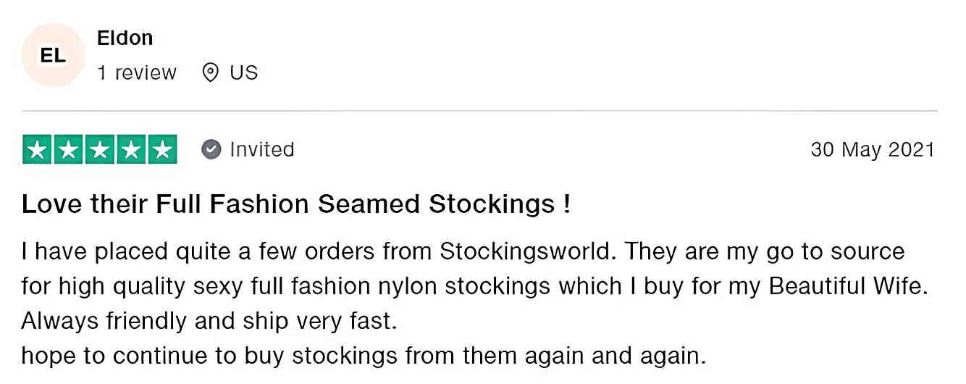
Task: Click the location pin icon
Action: pyautogui.click(x=210, y=72)
